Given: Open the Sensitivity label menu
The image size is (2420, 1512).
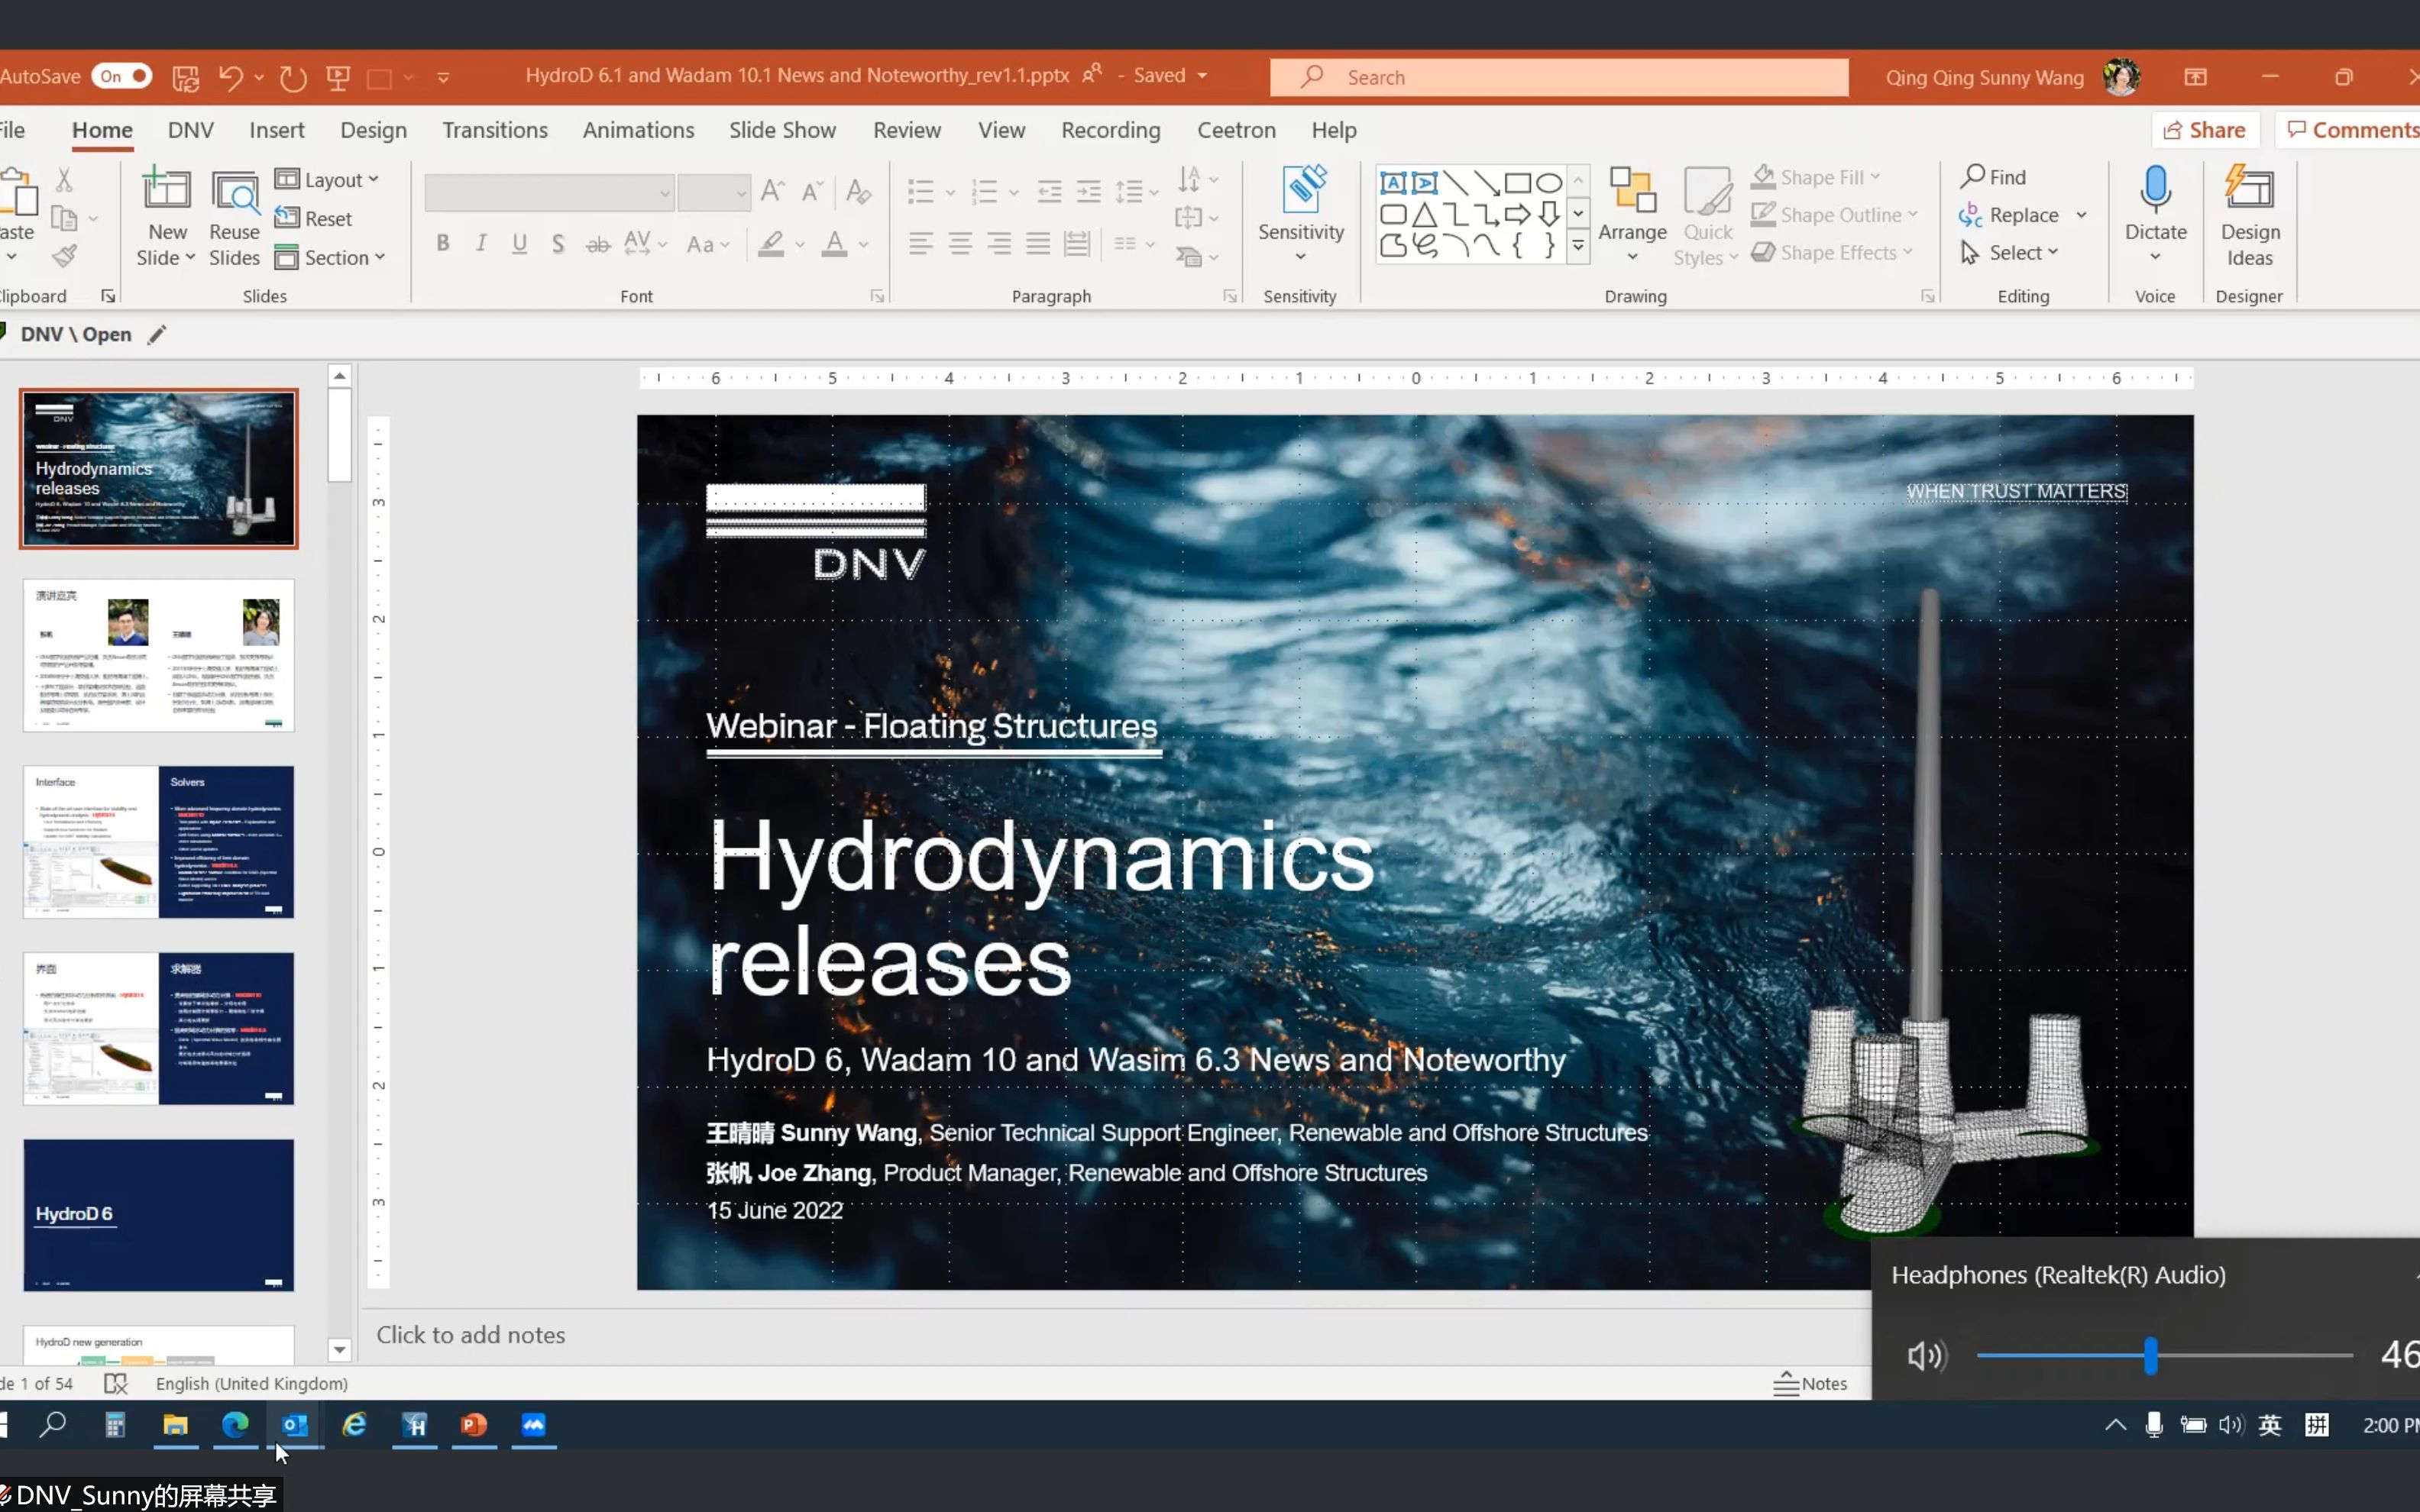Looking at the screenshot, I should (x=1300, y=215).
